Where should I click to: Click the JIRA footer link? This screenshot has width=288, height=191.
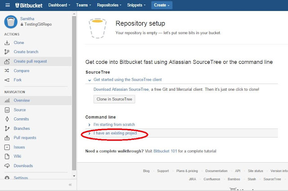click(x=192, y=179)
